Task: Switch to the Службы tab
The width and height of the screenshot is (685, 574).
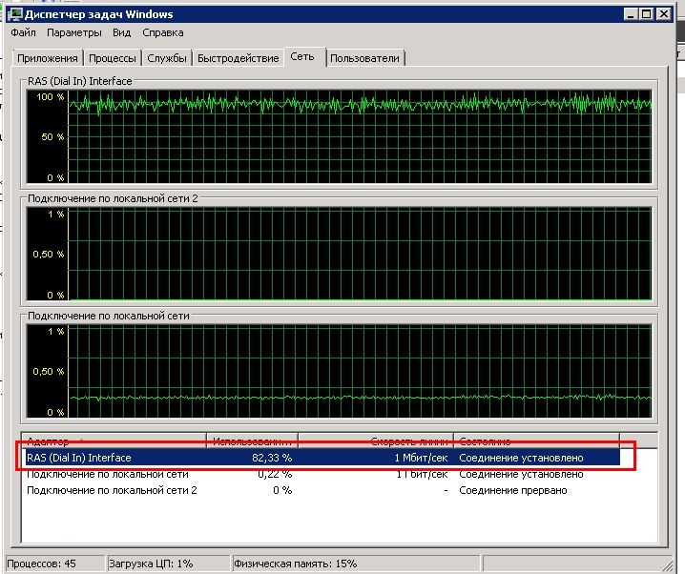Action: tap(167, 58)
